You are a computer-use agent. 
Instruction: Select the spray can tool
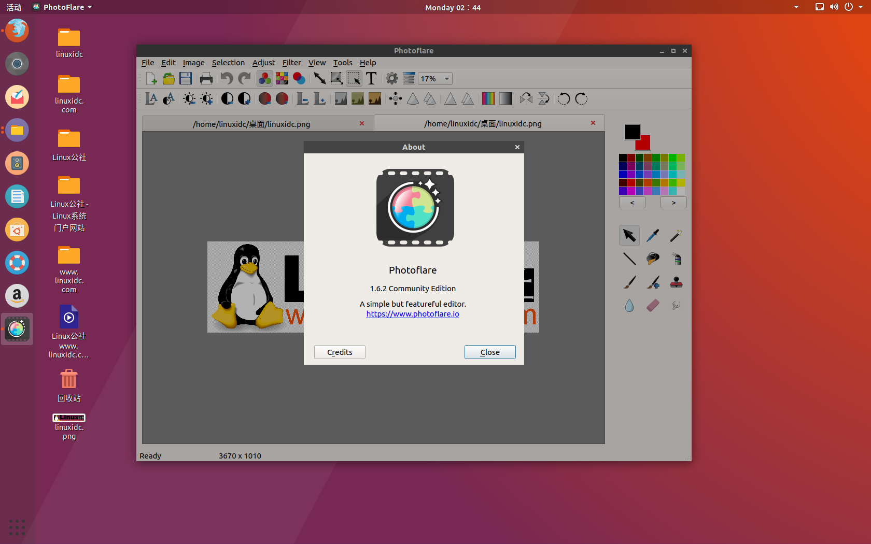coord(676,259)
